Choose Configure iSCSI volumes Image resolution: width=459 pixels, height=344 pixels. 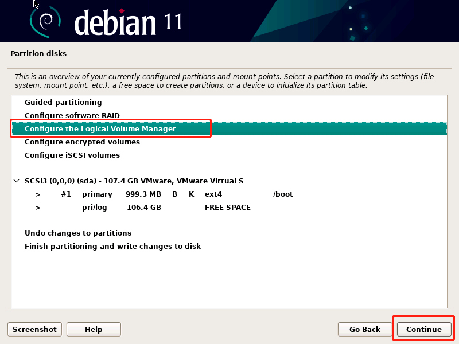72,155
